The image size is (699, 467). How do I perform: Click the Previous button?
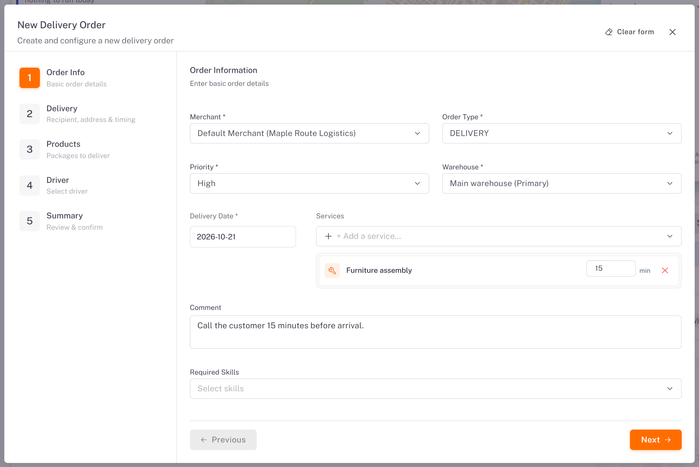coord(223,440)
